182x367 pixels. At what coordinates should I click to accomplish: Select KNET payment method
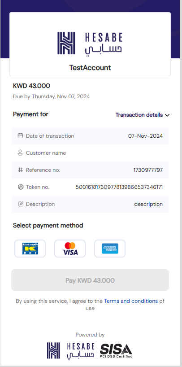30,249
